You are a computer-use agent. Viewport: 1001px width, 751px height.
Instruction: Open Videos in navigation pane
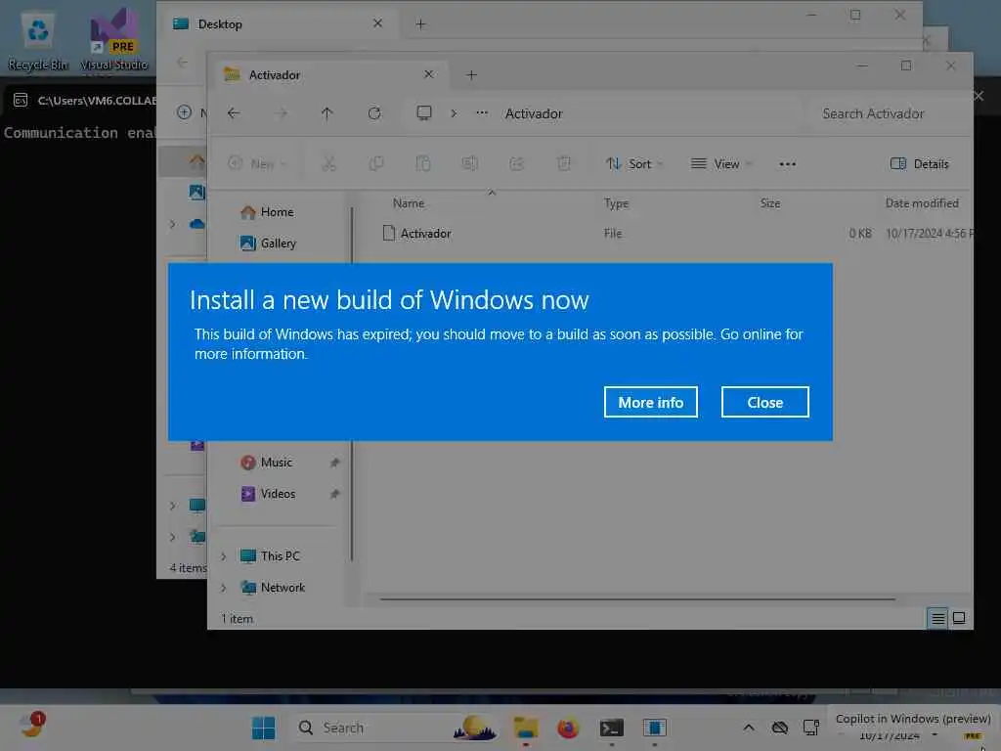[268, 494]
